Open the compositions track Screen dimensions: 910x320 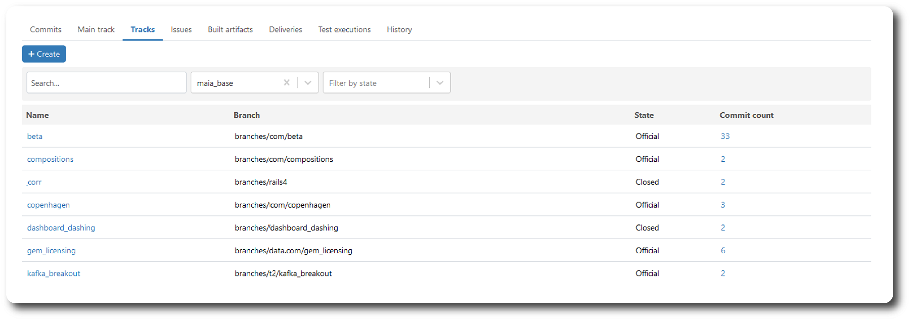point(50,159)
